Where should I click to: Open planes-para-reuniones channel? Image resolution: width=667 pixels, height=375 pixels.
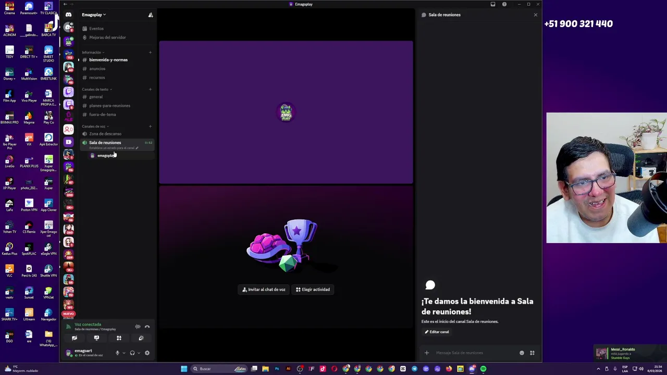point(109,106)
